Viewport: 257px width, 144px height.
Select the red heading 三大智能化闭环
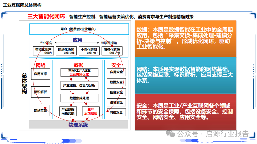tap(46, 17)
